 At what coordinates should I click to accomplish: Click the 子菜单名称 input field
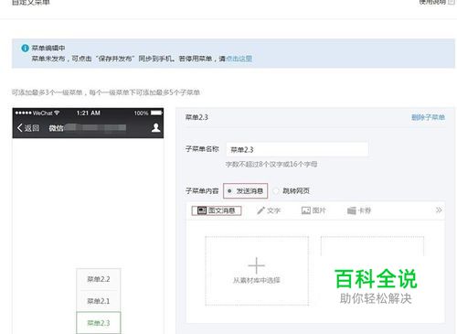[297, 149]
